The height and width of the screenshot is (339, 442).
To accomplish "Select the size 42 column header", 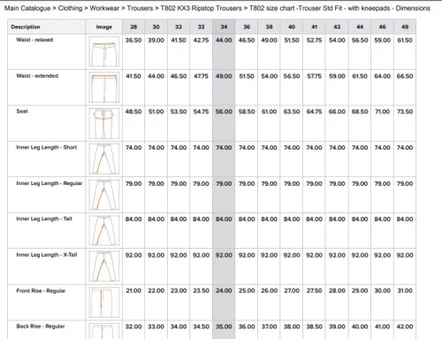I will point(337,27).
